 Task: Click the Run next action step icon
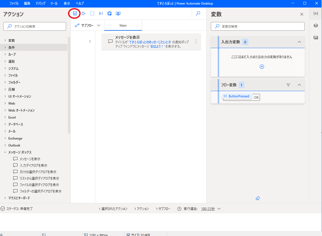click(101, 13)
